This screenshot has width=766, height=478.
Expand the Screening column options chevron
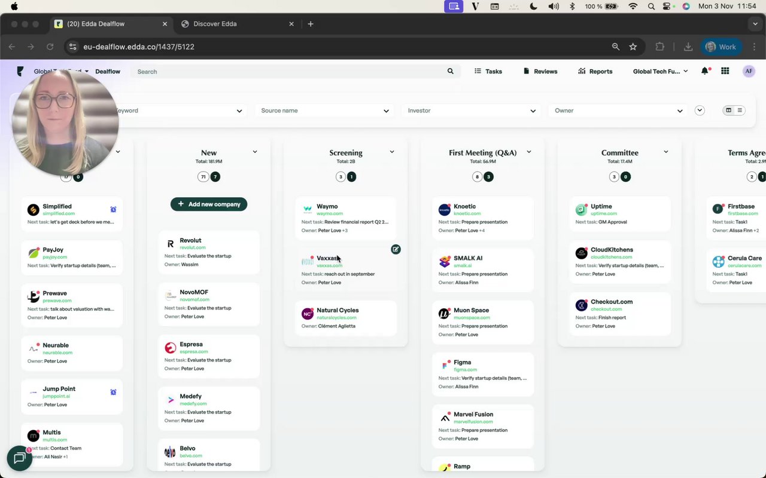pos(392,152)
